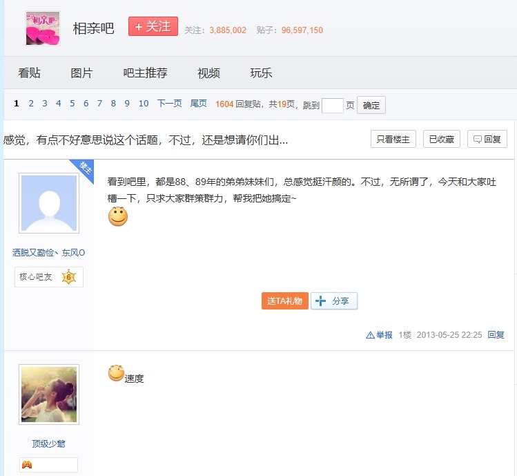
Task: Report first floor post via 举报
Action: 379,334
